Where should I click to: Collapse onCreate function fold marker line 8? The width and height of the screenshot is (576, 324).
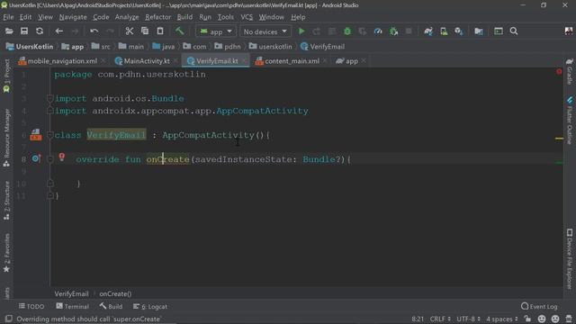50,159
